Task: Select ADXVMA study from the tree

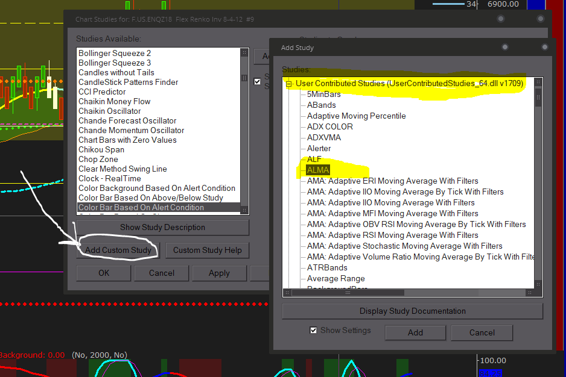Action: point(323,137)
